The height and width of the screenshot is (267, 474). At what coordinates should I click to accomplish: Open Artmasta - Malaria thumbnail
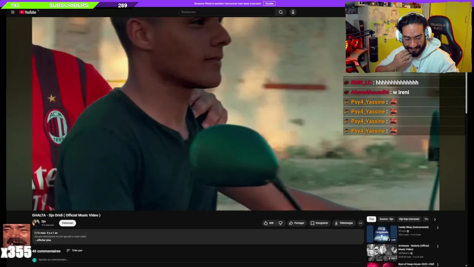(382, 253)
